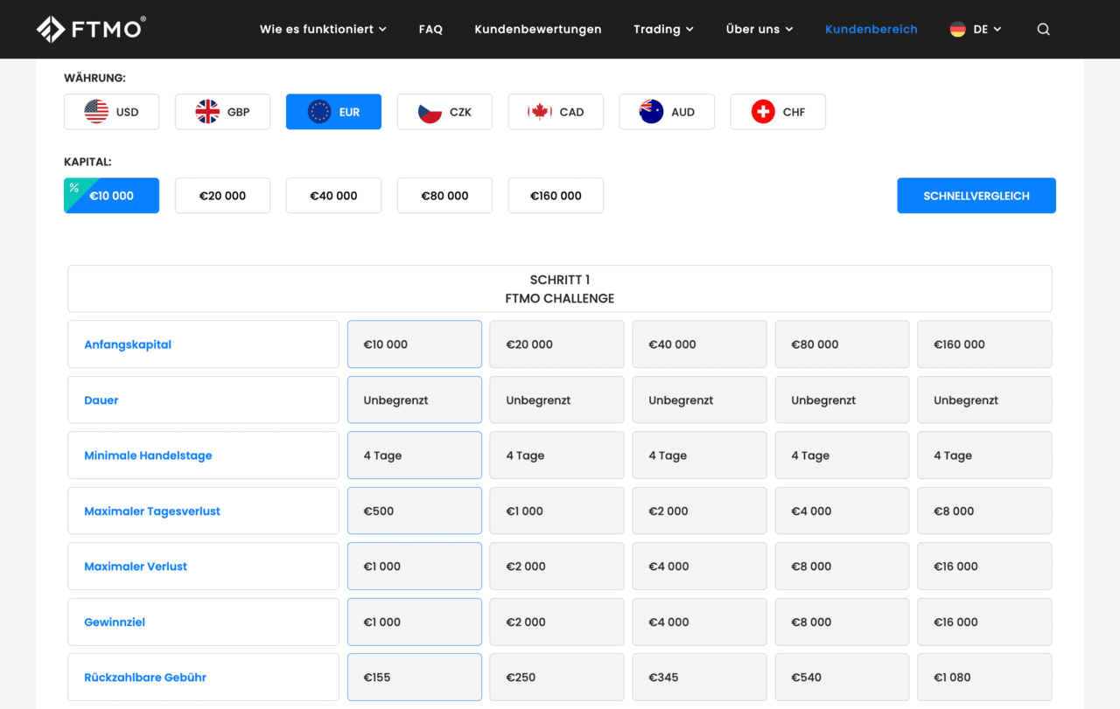Click €160 000 Anfangskapital cell
Screen dimensions: 1120x709
pyautogui.click(x=985, y=344)
